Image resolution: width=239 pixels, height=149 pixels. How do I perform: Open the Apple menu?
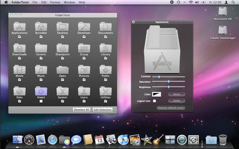click(x=6, y=2)
